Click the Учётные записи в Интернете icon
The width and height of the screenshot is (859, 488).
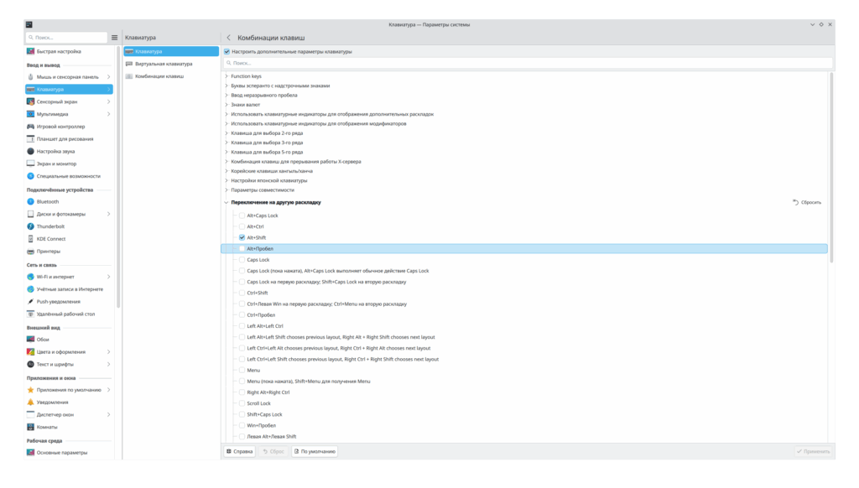(x=31, y=289)
